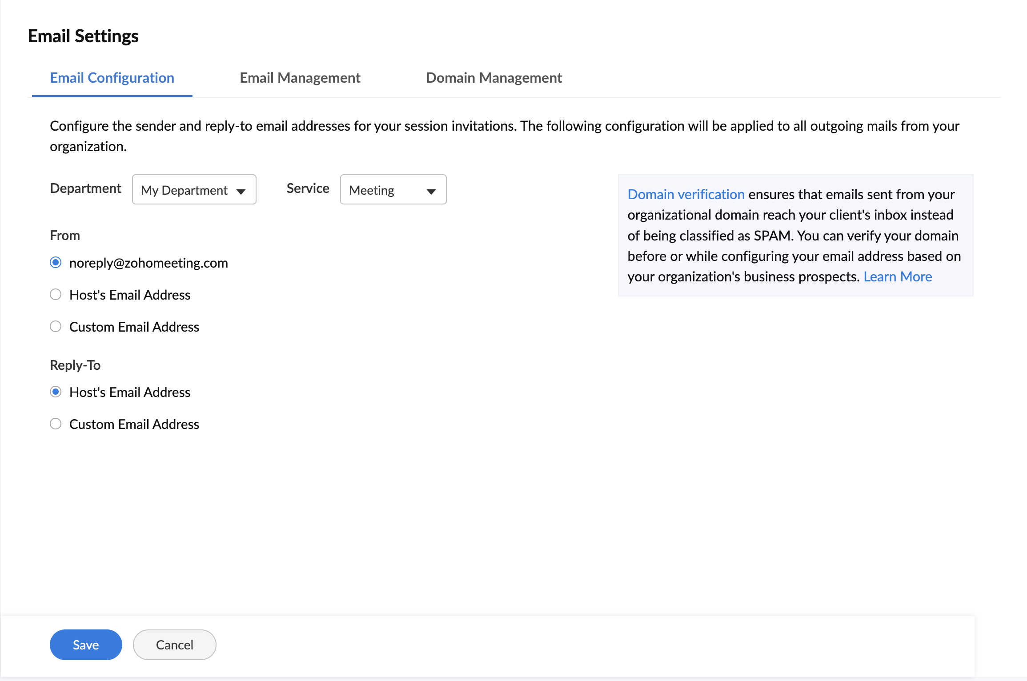
Task: Click the Email Settings heading
Action: pos(83,36)
